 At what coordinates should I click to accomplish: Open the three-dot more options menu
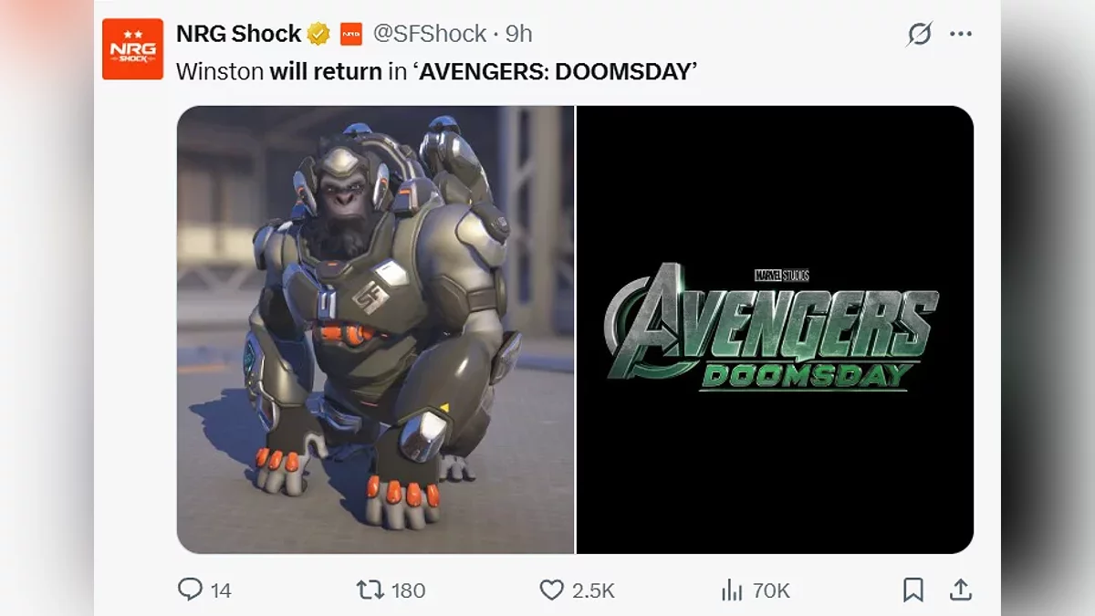click(x=961, y=35)
